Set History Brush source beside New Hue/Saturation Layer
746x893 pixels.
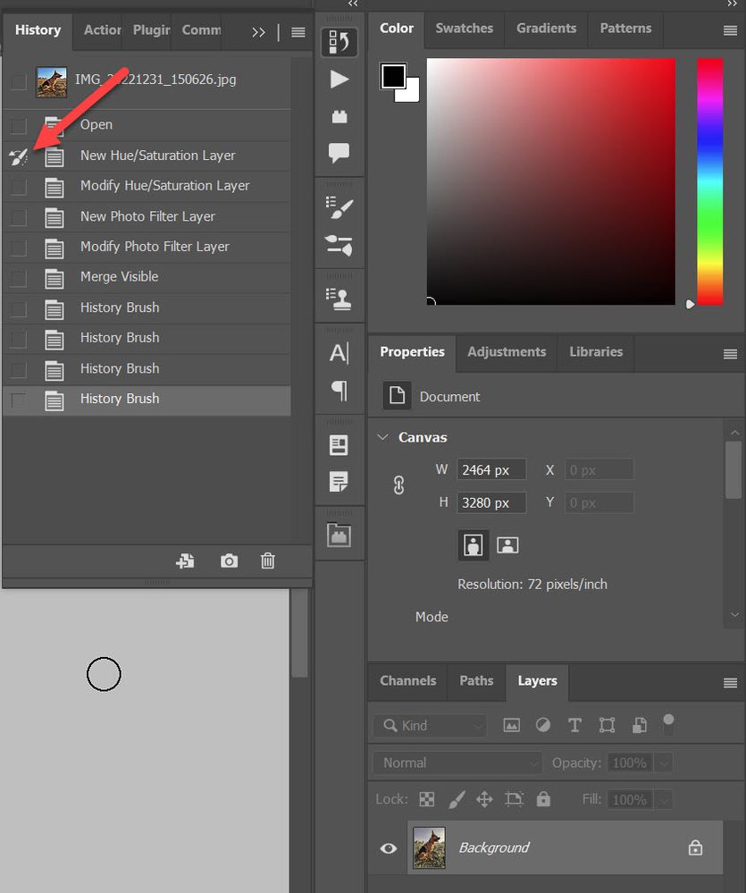tap(18, 156)
